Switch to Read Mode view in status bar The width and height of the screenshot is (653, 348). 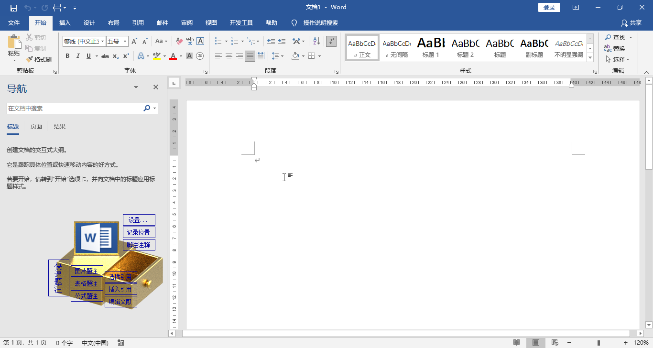517,343
